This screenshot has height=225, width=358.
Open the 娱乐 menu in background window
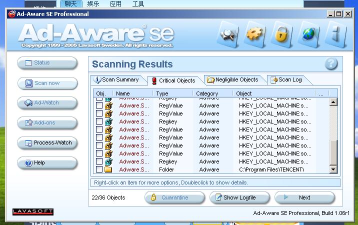[93, 3]
